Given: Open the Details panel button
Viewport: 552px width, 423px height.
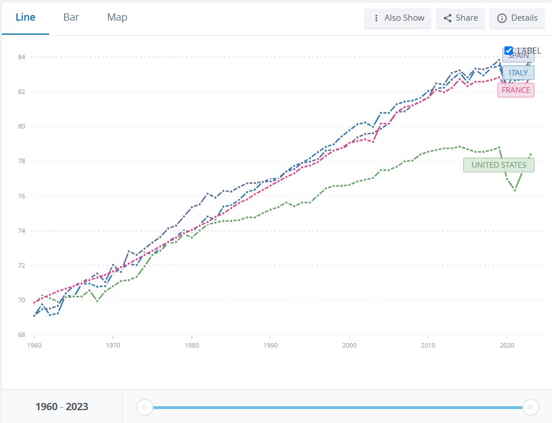Looking at the screenshot, I should pos(517,18).
